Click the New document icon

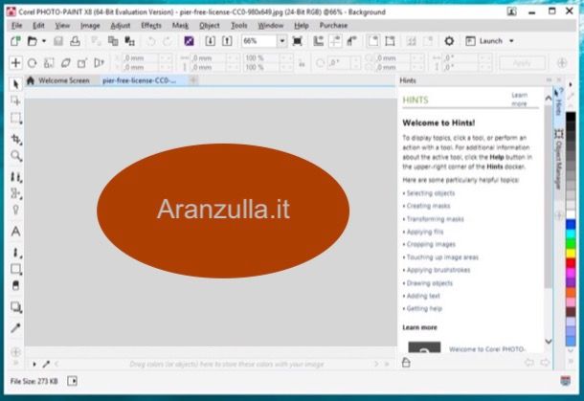(15, 41)
